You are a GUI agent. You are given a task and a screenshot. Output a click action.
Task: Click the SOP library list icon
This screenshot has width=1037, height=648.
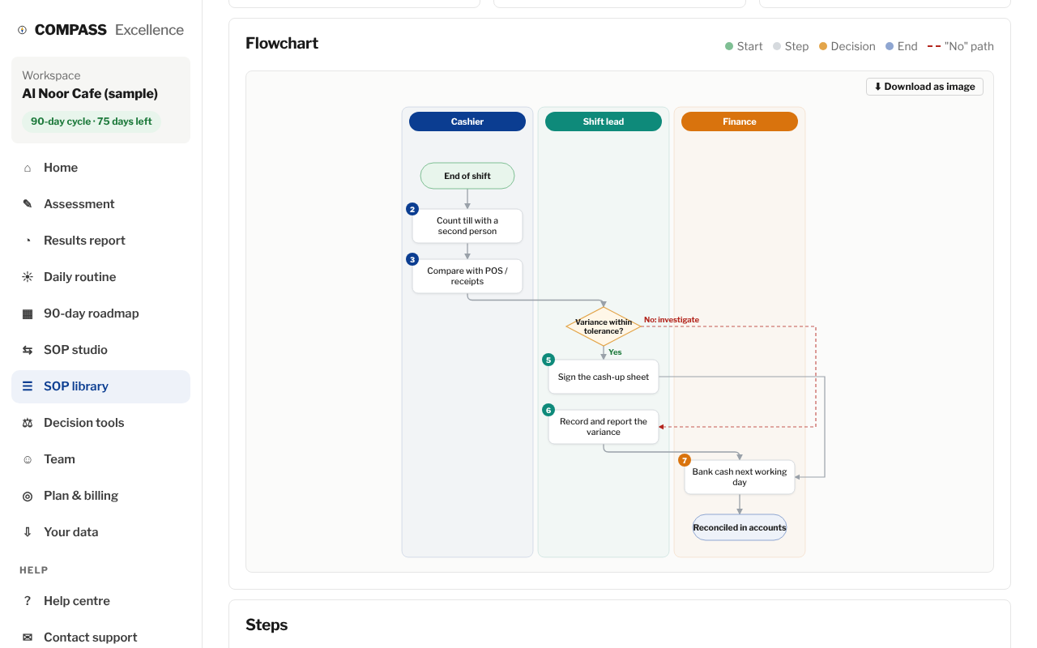click(x=28, y=386)
